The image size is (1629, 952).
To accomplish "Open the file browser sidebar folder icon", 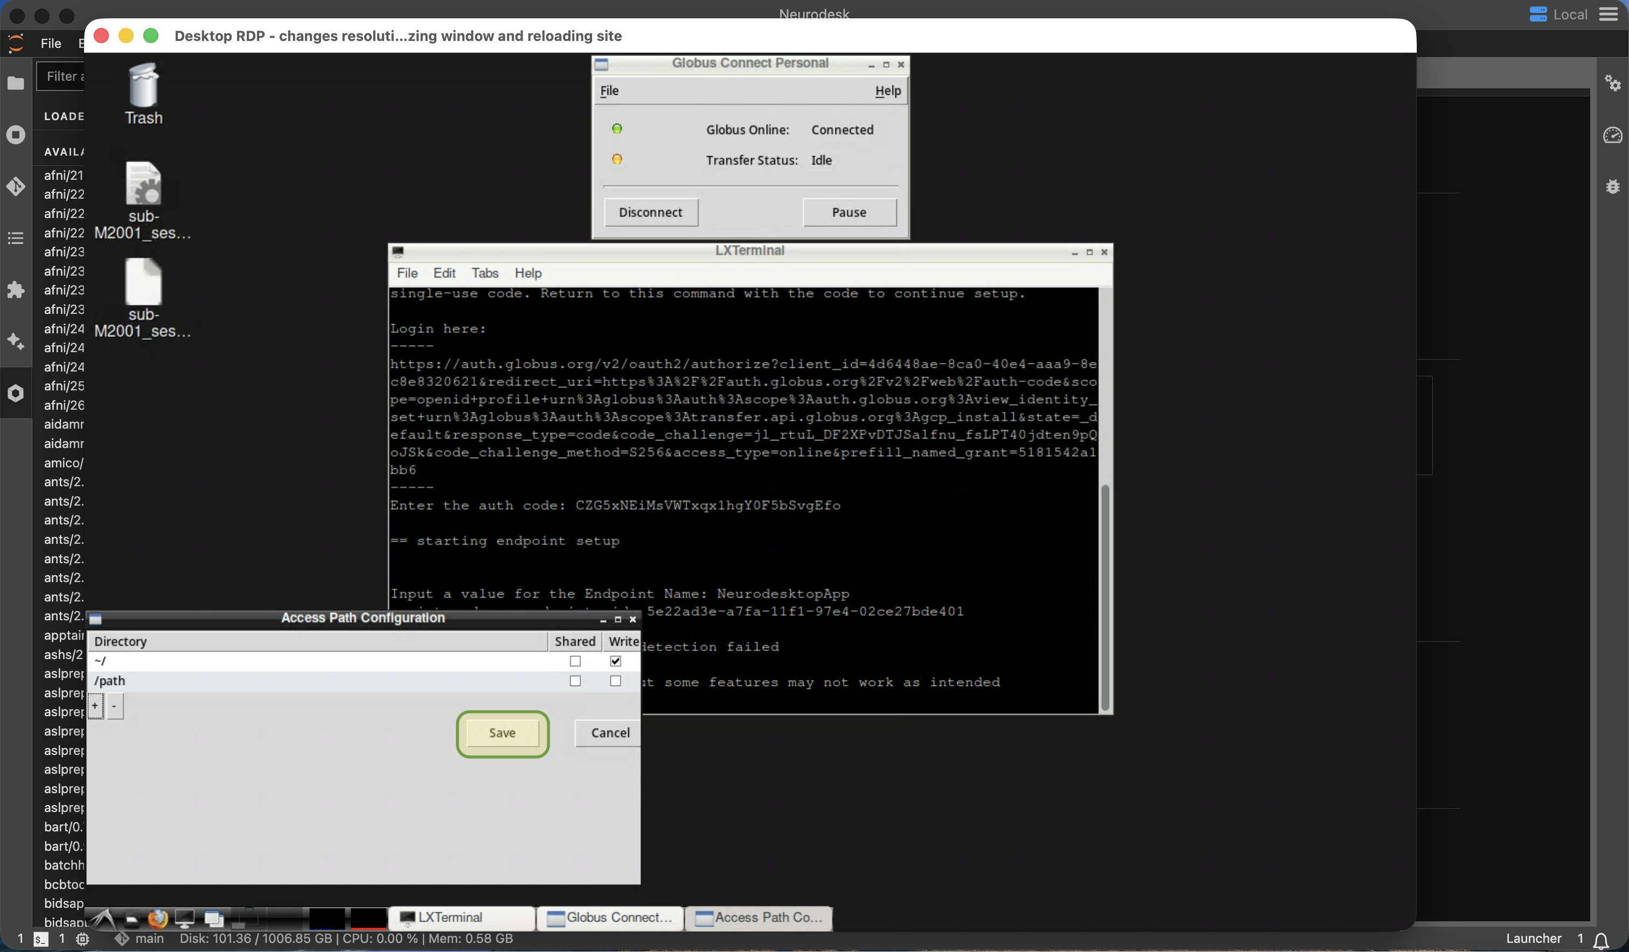I will 16,83.
